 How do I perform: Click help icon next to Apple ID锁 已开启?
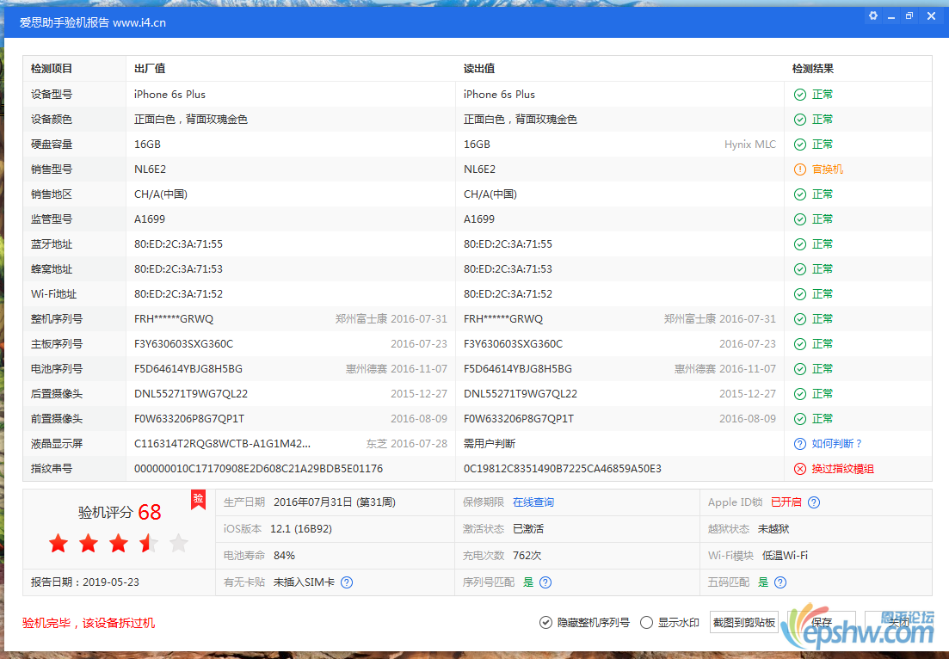tap(814, 502)
